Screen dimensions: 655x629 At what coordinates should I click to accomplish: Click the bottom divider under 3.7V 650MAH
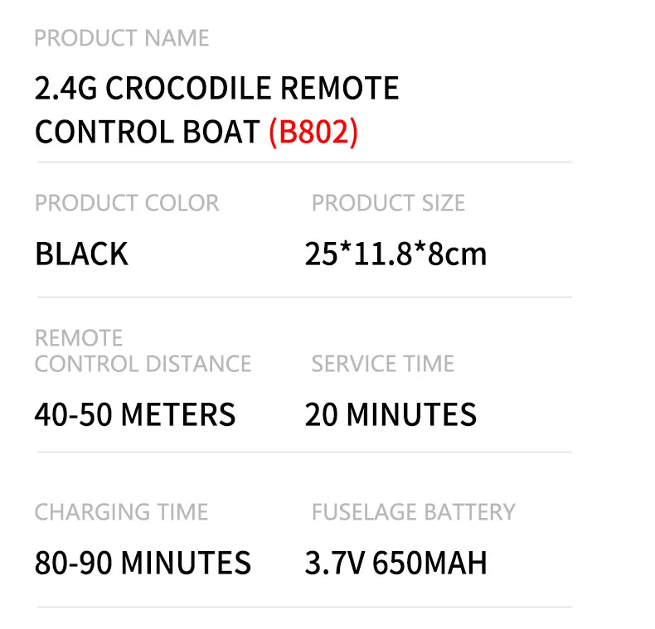pyautogui.click(x=303, y=607)
